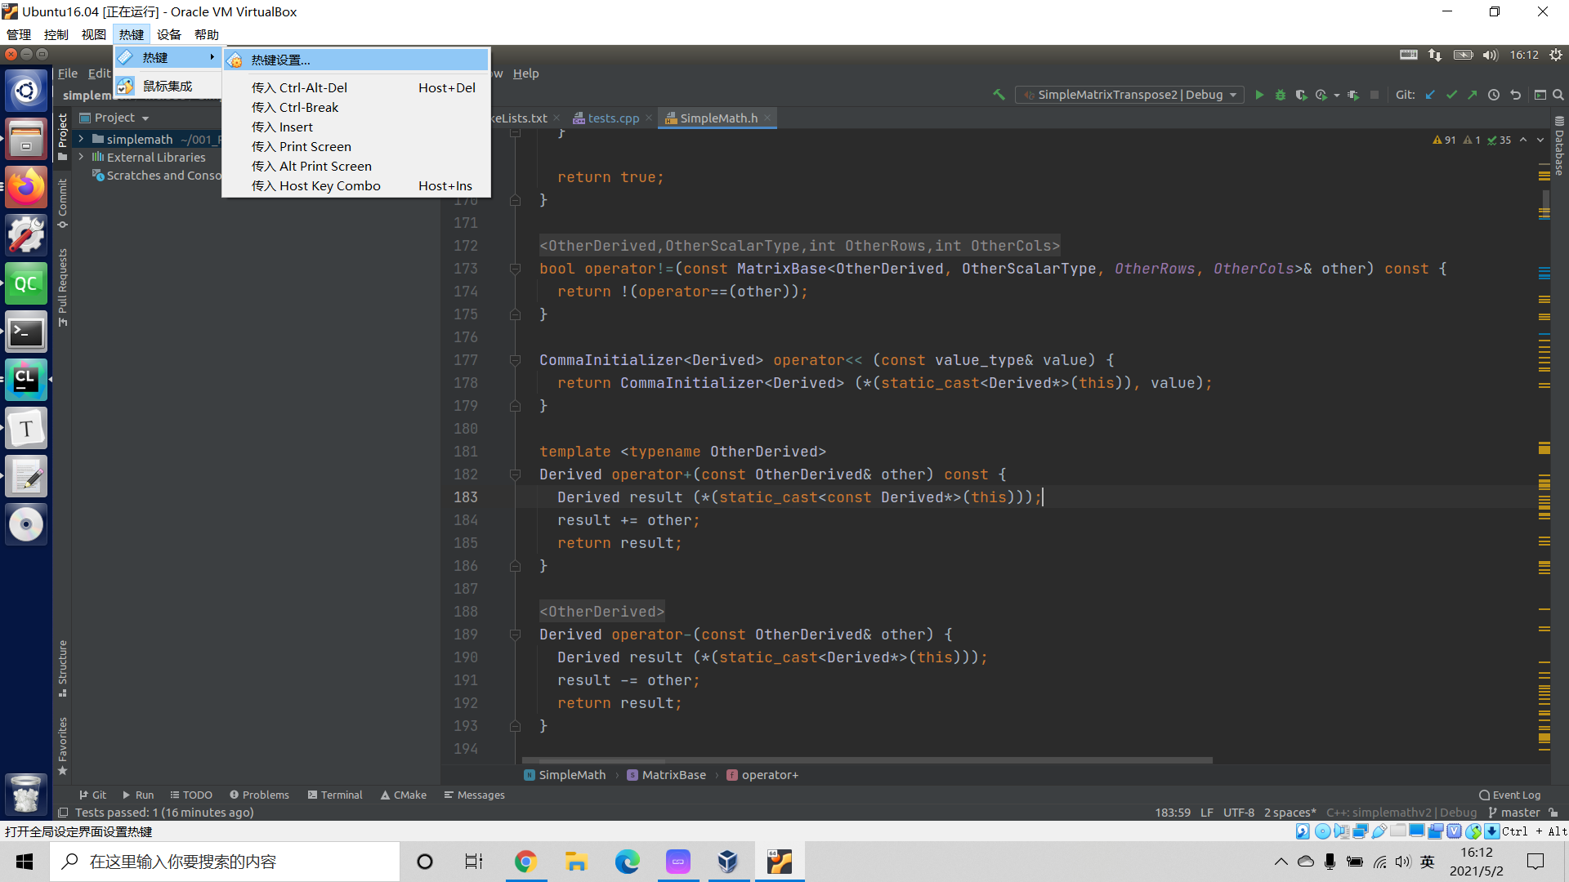Open the Terminal tool window button
The image size is (1569, 882).
(x=335, y=795)
